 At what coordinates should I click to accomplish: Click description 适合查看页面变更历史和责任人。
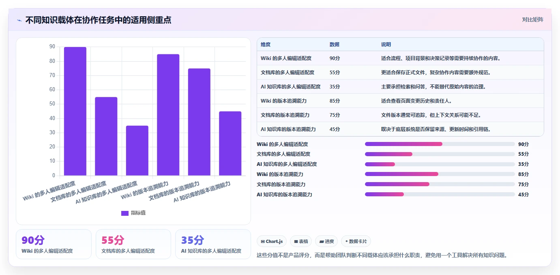(x=418, y=101)
